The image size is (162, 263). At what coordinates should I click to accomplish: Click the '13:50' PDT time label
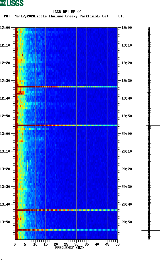(x=5, y=222)
